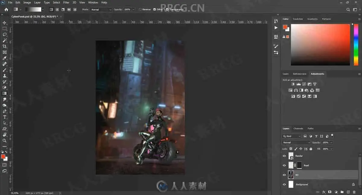Open the Image menu
Image resolution: width=362 pixels, height=195 pixels.
[27, 2]
